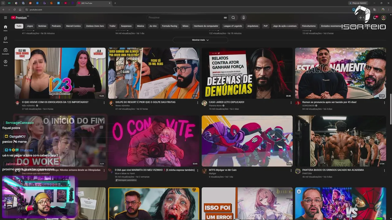Viewport: 392px width, 220px height.
Task: Select the Notícias chip
Action: [x=42, y=26]
